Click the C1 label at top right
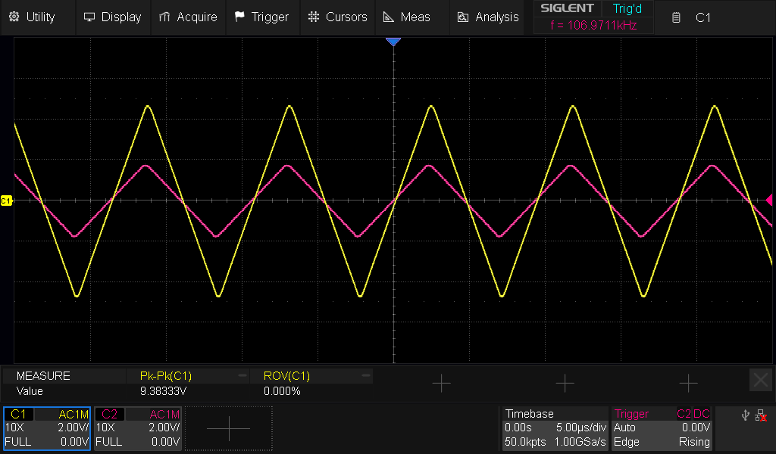The image size is (776, 454). pyautogui.click(x=702, y=17)
